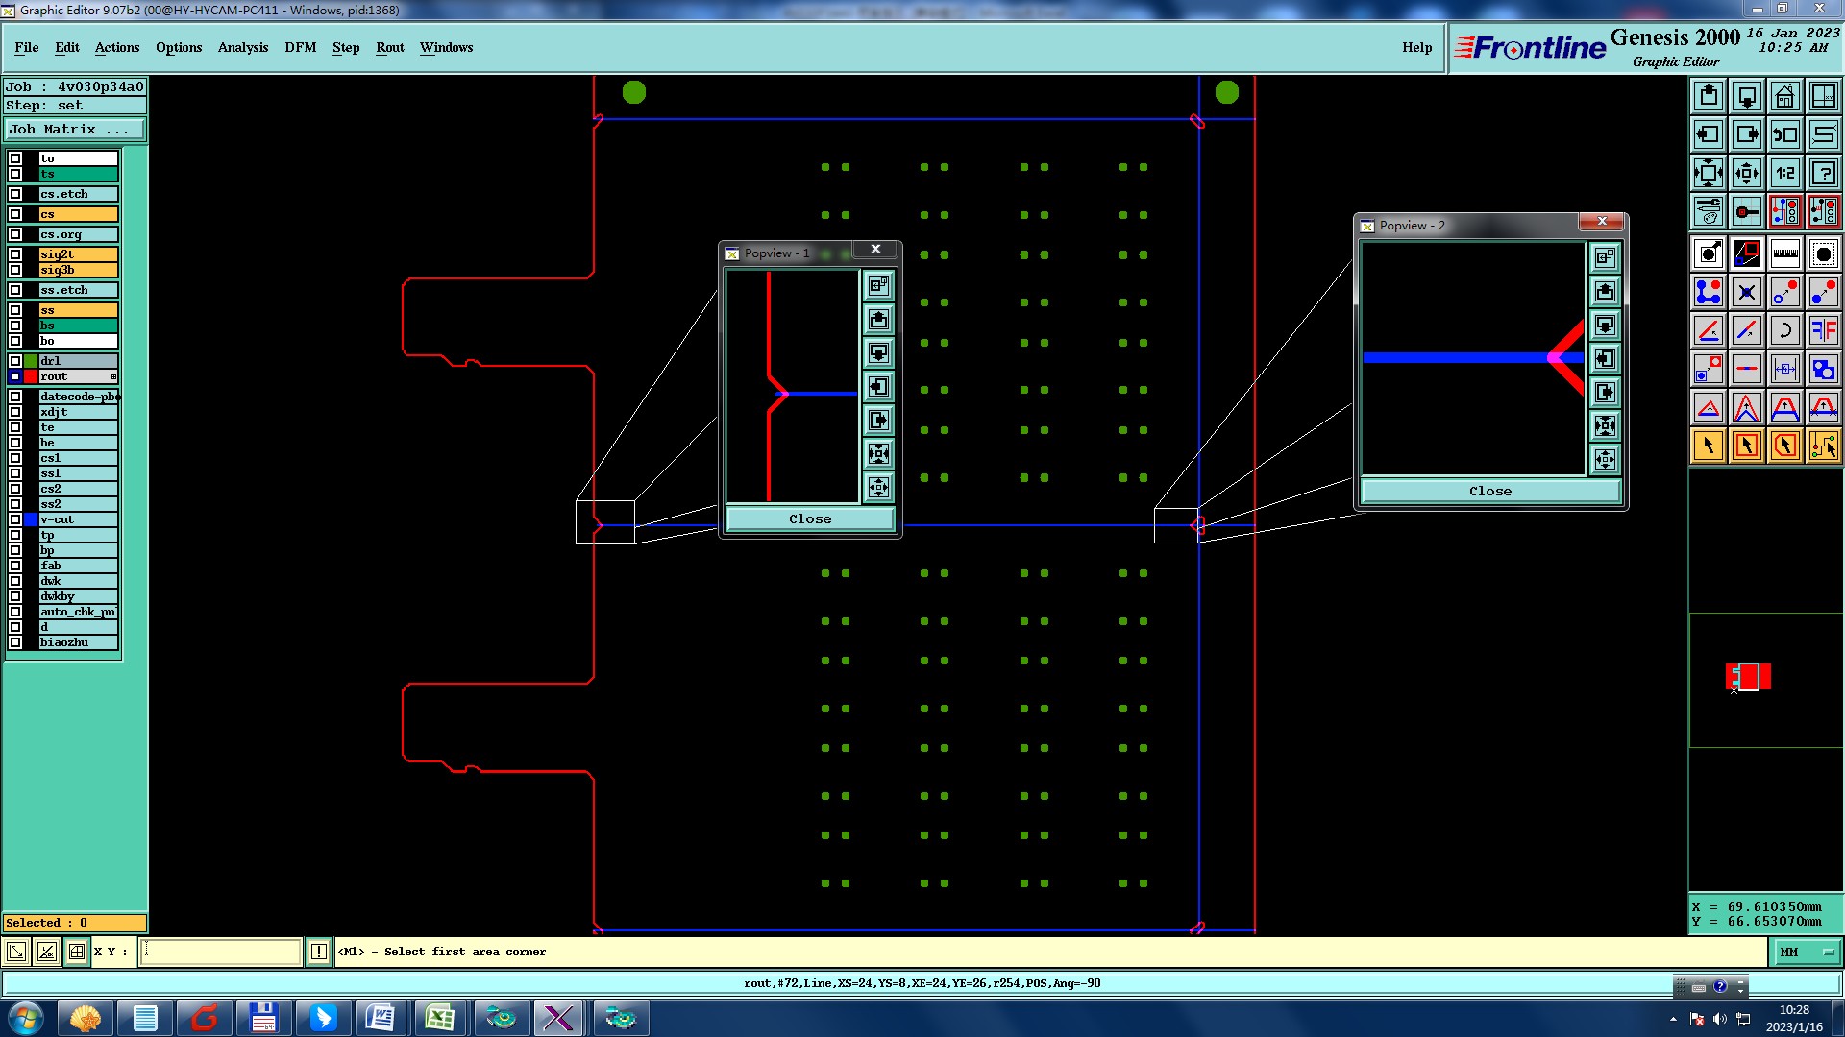Toggle checkbox for layer sig2t
Screen dimensions: 1845x1037
click(x=15, y=254)
